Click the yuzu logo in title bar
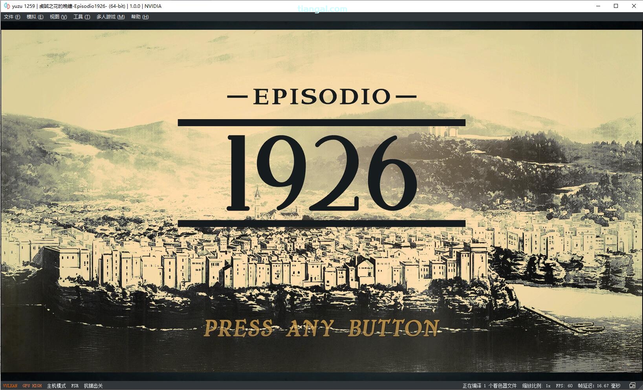Image resolution: width=643 pixels, height=390 pixels. pos(7,6)
